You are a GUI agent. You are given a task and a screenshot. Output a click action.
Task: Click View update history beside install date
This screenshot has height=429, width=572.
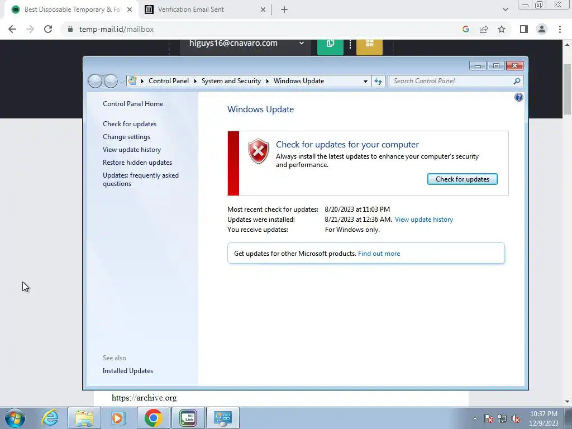pos(424,219)
